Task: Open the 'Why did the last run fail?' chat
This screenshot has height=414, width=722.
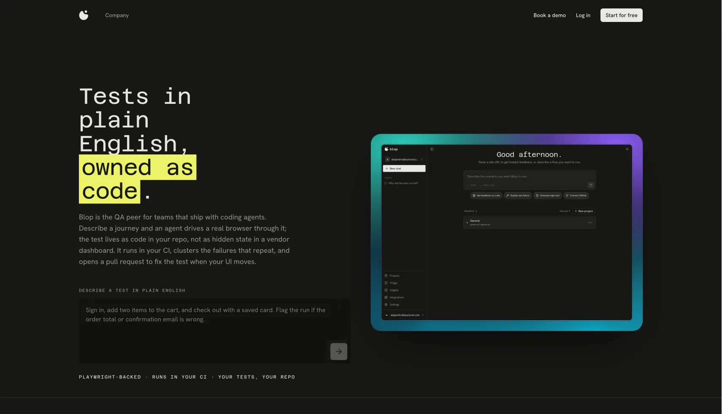Action: click(401, 183)
